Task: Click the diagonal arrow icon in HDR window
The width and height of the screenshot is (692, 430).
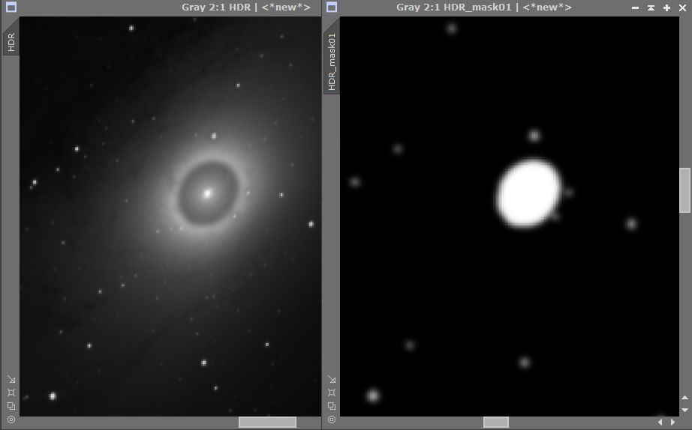Action: tap(11, 379)
